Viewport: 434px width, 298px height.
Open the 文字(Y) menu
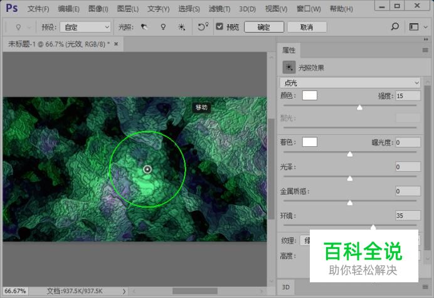pos(158,9)
